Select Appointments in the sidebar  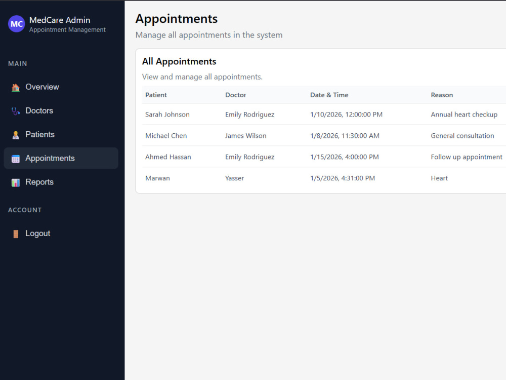pyautogui.click(x=61, y=158)
